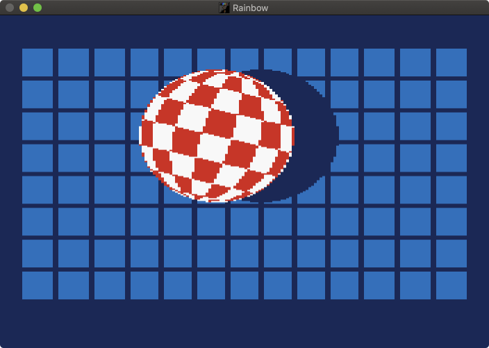This screenshot has width=489, height=348.
Task: Click the Rainbow app icon in title bar
Action: coord(224,8)
